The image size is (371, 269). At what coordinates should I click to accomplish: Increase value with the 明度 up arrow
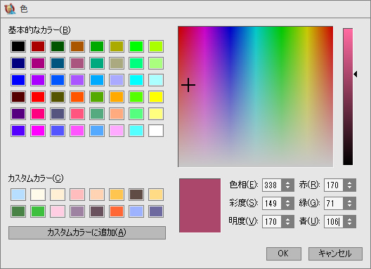tap(287, 219)
